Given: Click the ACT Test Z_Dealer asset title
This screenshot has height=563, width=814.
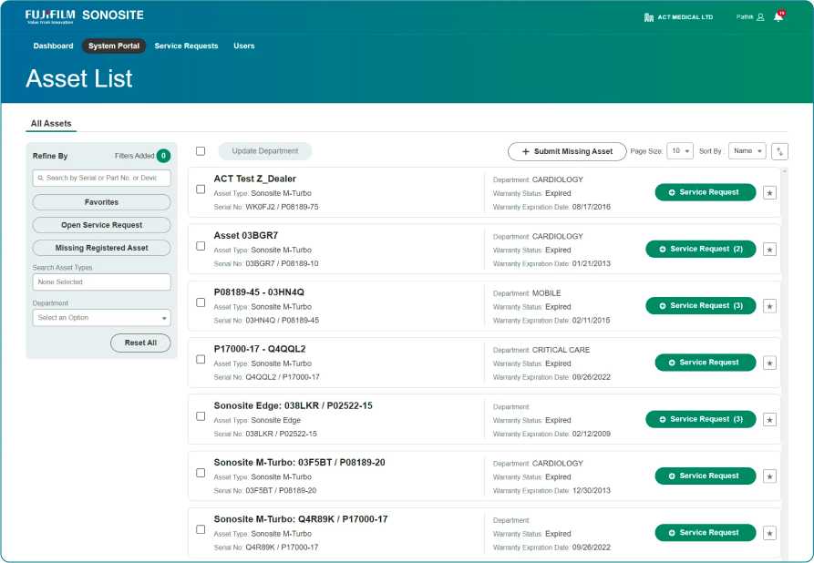Looking at the screenshot, I should click(x=255, y=179).
